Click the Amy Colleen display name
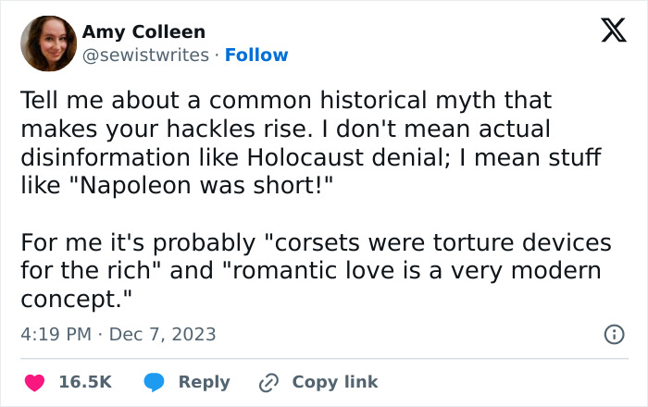Image resolution: width=648 pixels, height=407 pixels. pos(143,32)
